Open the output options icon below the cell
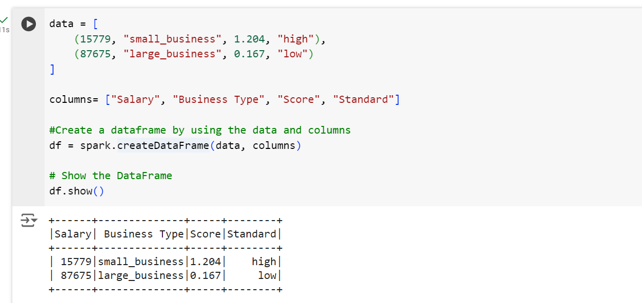This screenshot has width=642, height=303. tap(29, 221)
